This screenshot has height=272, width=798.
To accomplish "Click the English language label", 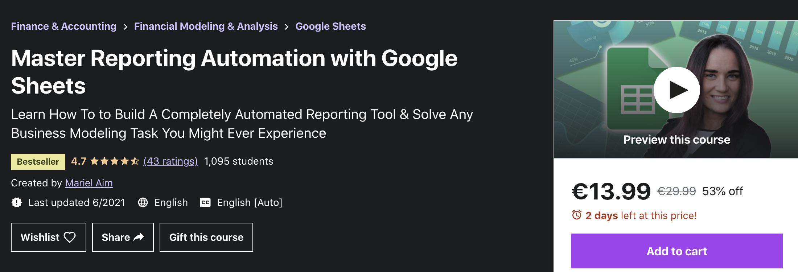I will click(x=171, y=202).
